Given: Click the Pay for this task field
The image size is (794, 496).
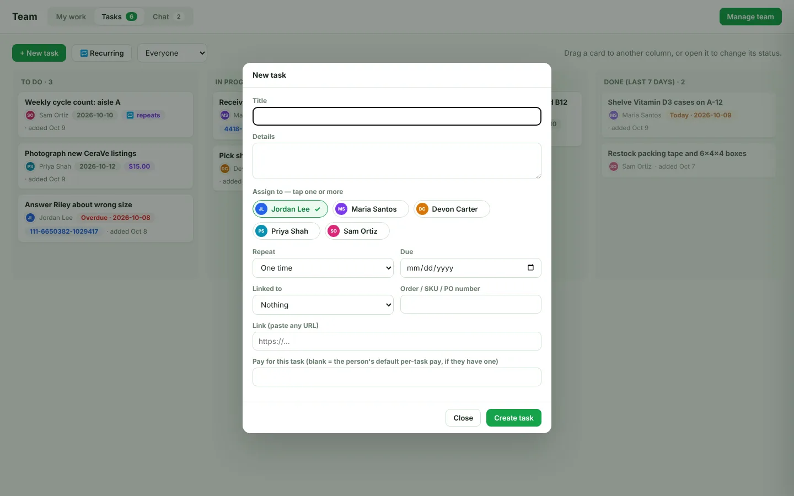Looking at the screenshot, I should click(x=397, y=377).
